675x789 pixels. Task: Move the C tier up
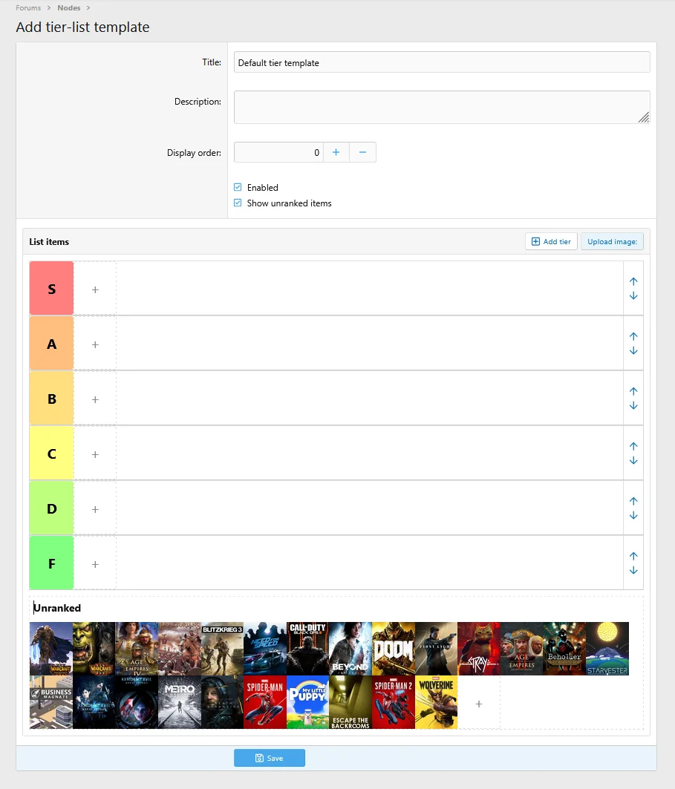tap(633, 446)
